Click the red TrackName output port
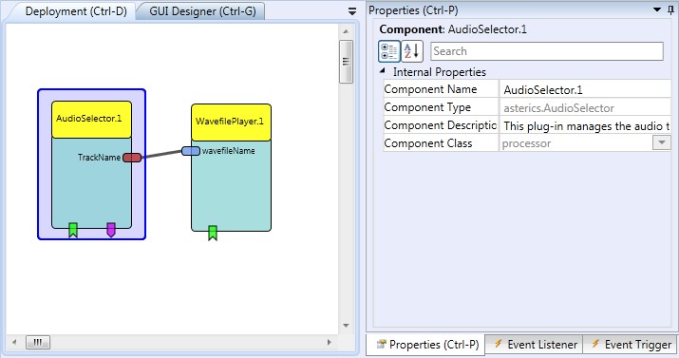 pyautogui.click(x=132, y=158)
